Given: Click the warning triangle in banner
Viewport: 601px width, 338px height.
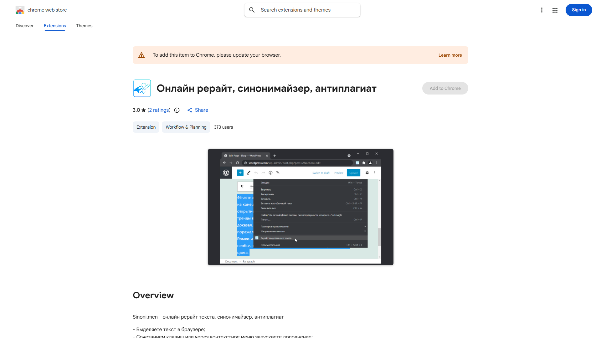Looking at the screenshot, I should tap(141, 55).
